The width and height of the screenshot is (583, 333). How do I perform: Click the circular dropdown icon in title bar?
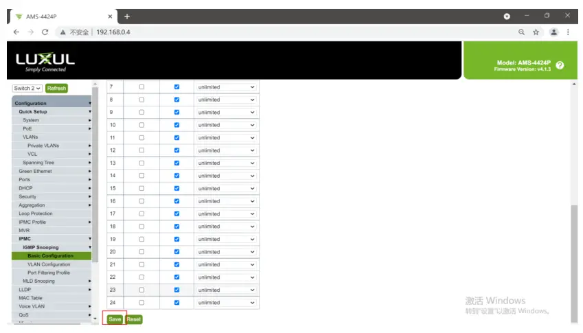[507, 16]
